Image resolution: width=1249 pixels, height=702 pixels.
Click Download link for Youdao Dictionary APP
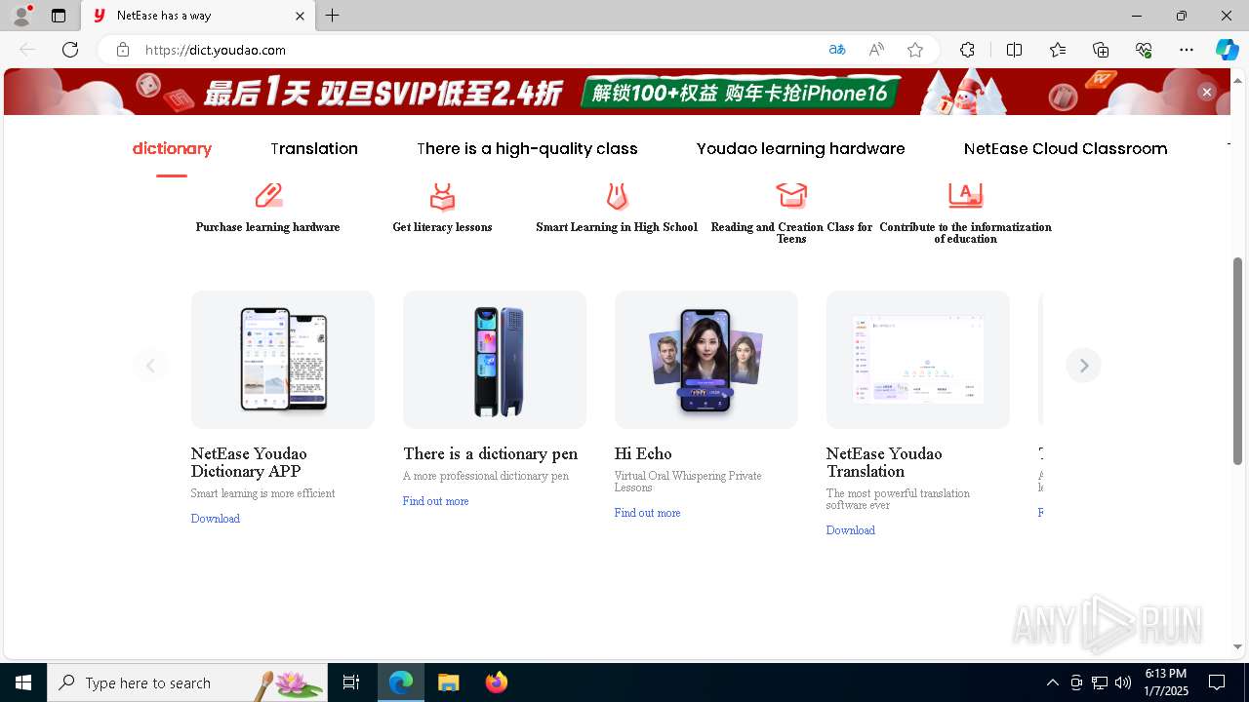(216, 519)
